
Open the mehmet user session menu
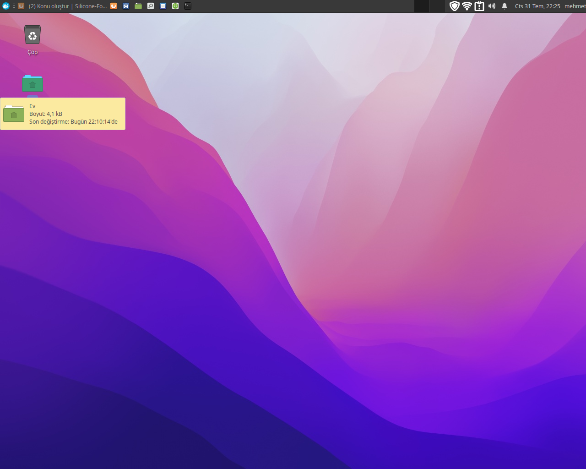(x=575, y=6)
